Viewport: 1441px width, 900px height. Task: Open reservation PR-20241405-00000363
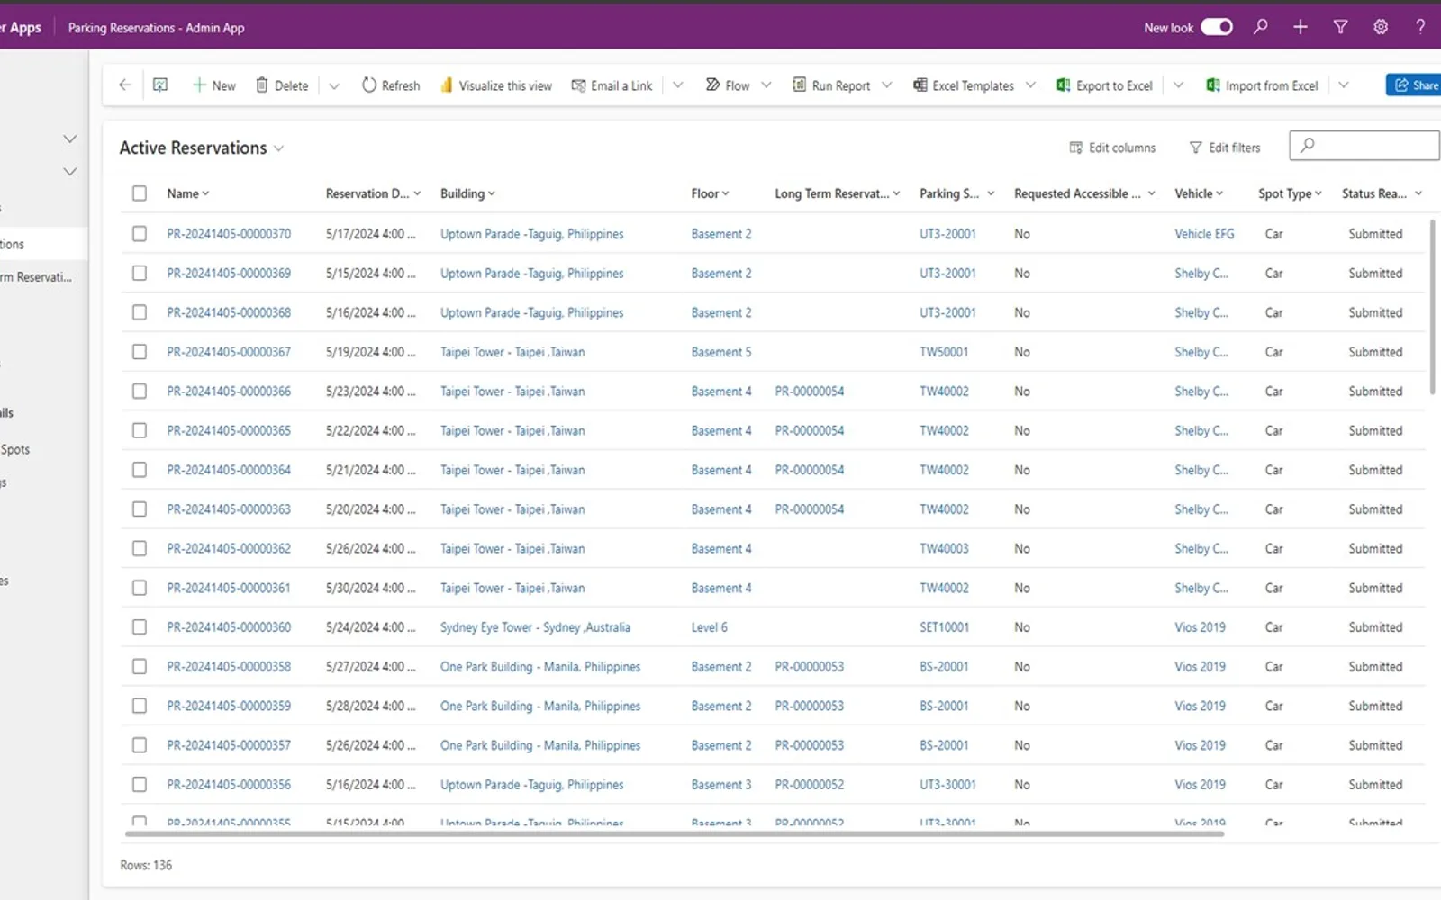229,509
